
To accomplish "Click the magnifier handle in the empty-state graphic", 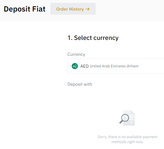I will [x=121, y=122].
